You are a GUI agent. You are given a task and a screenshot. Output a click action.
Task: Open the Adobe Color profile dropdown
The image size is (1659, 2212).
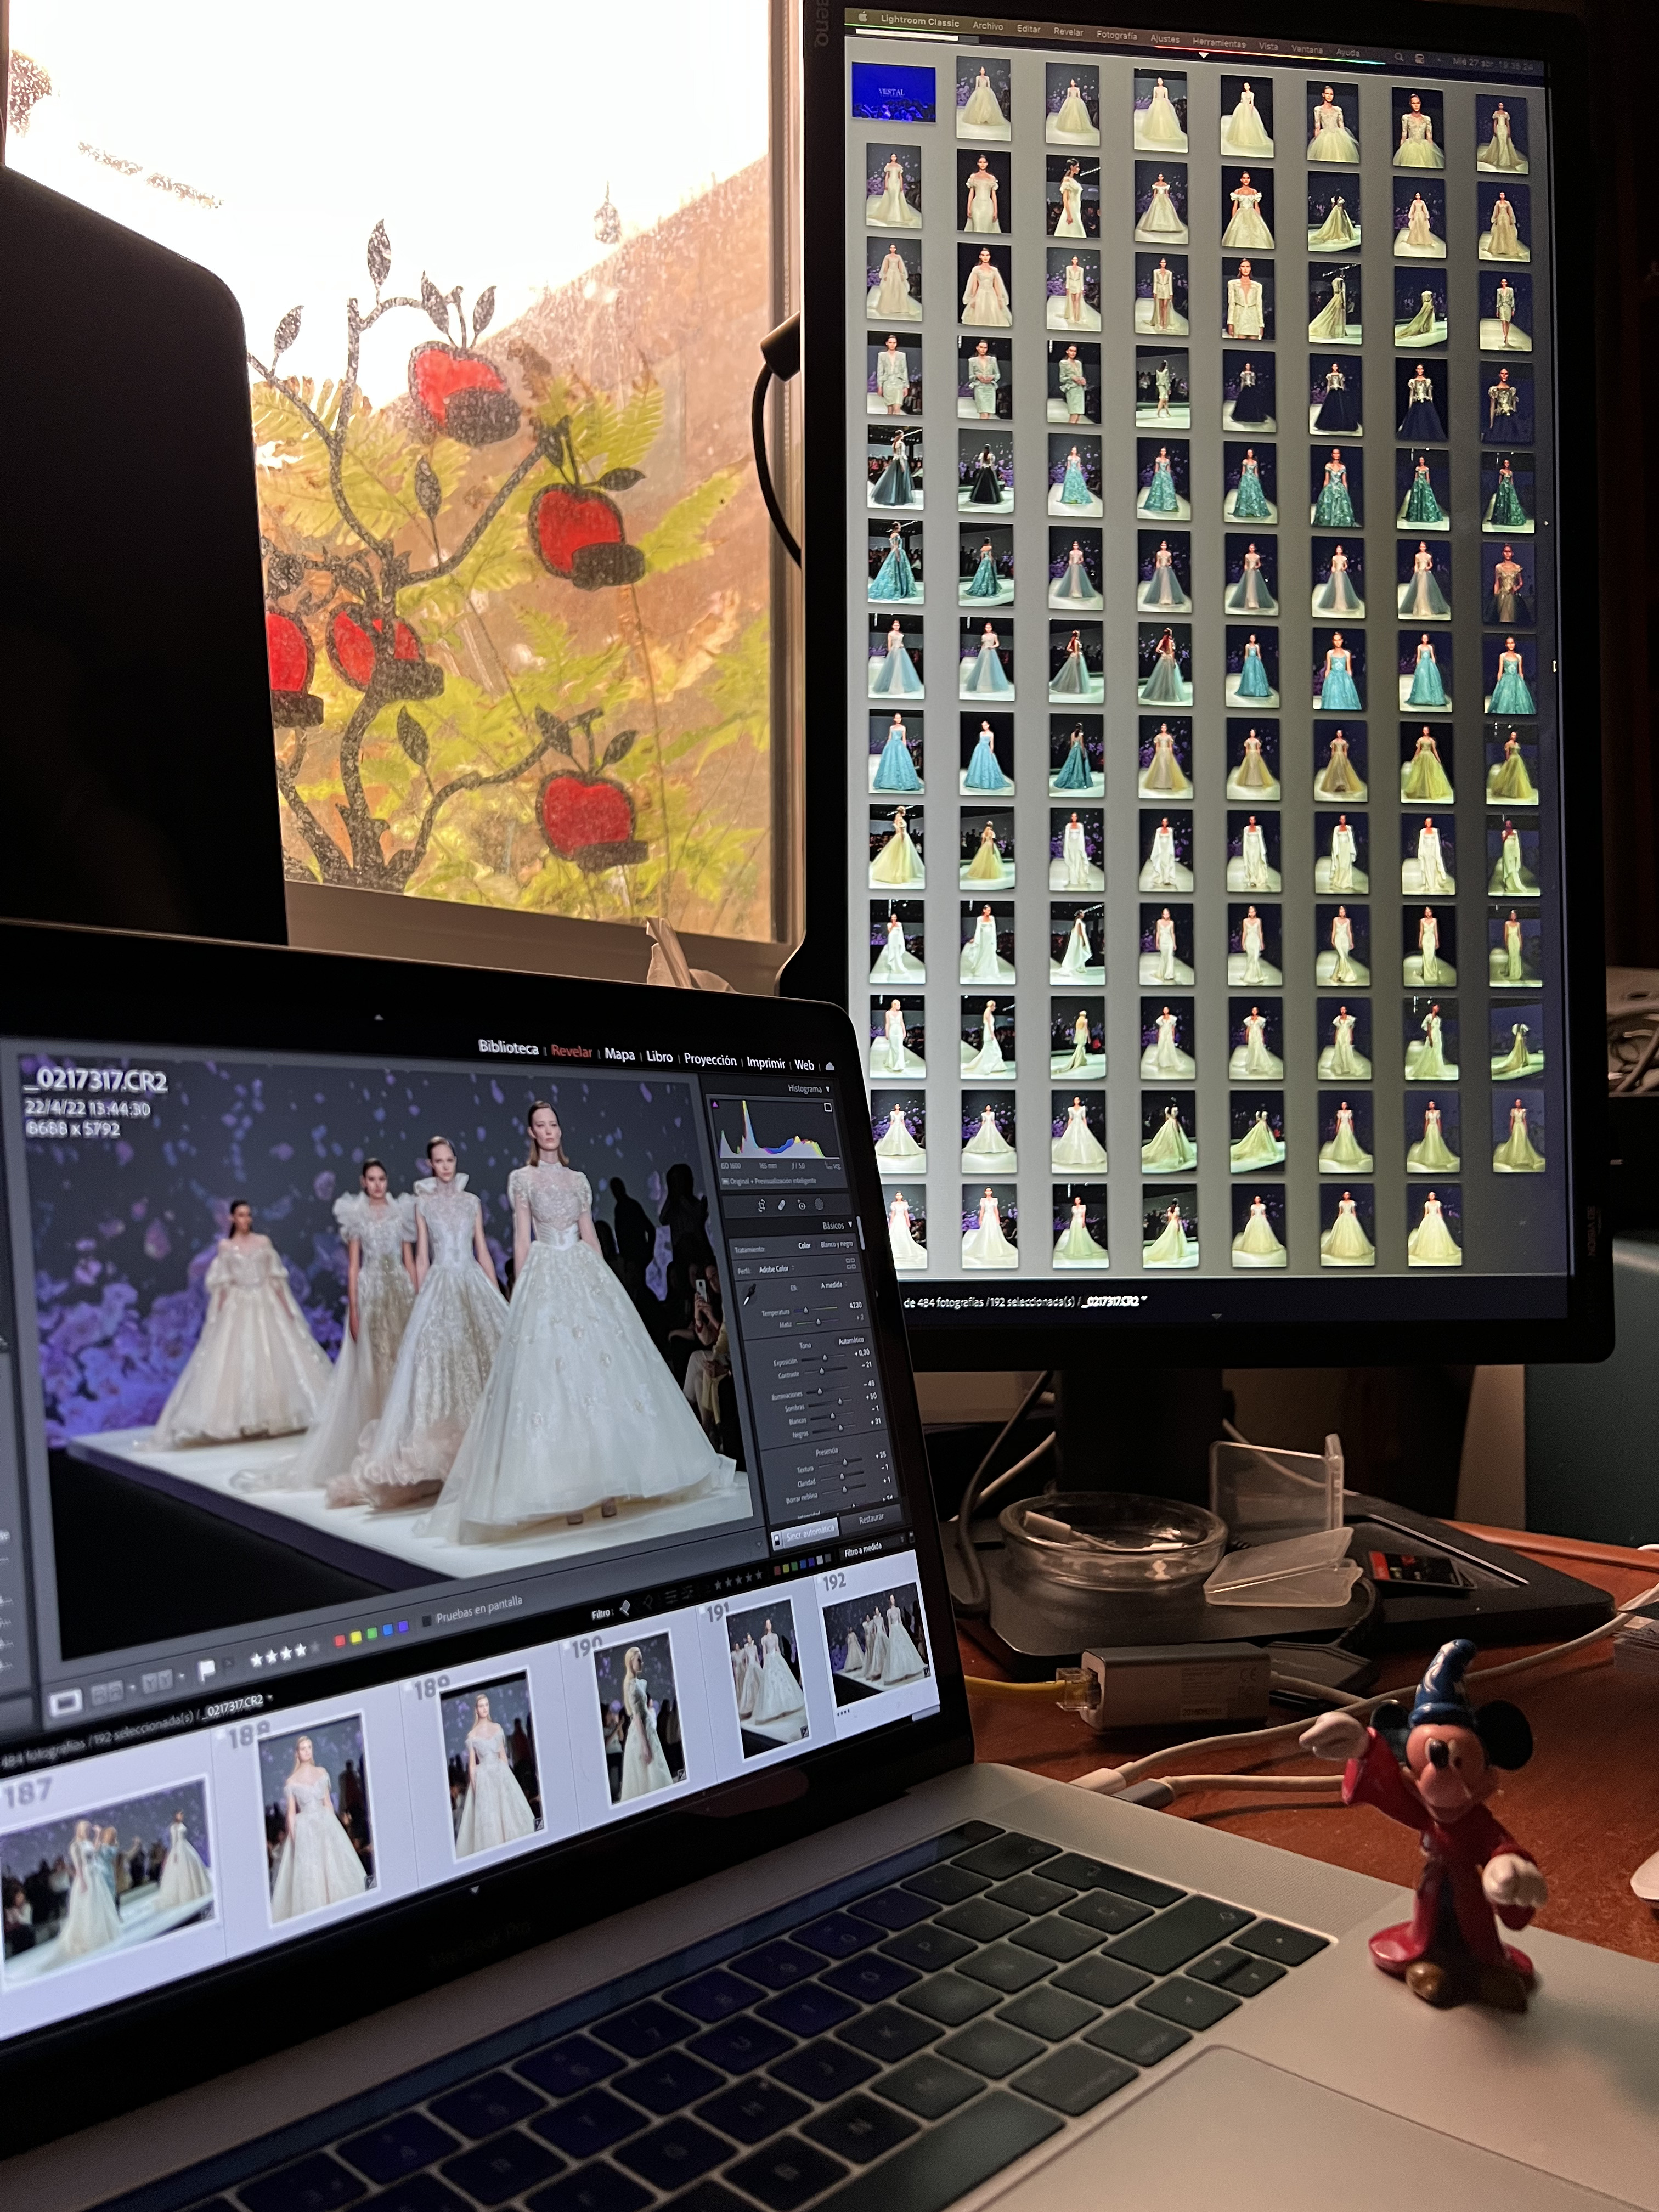(776, 1270)
